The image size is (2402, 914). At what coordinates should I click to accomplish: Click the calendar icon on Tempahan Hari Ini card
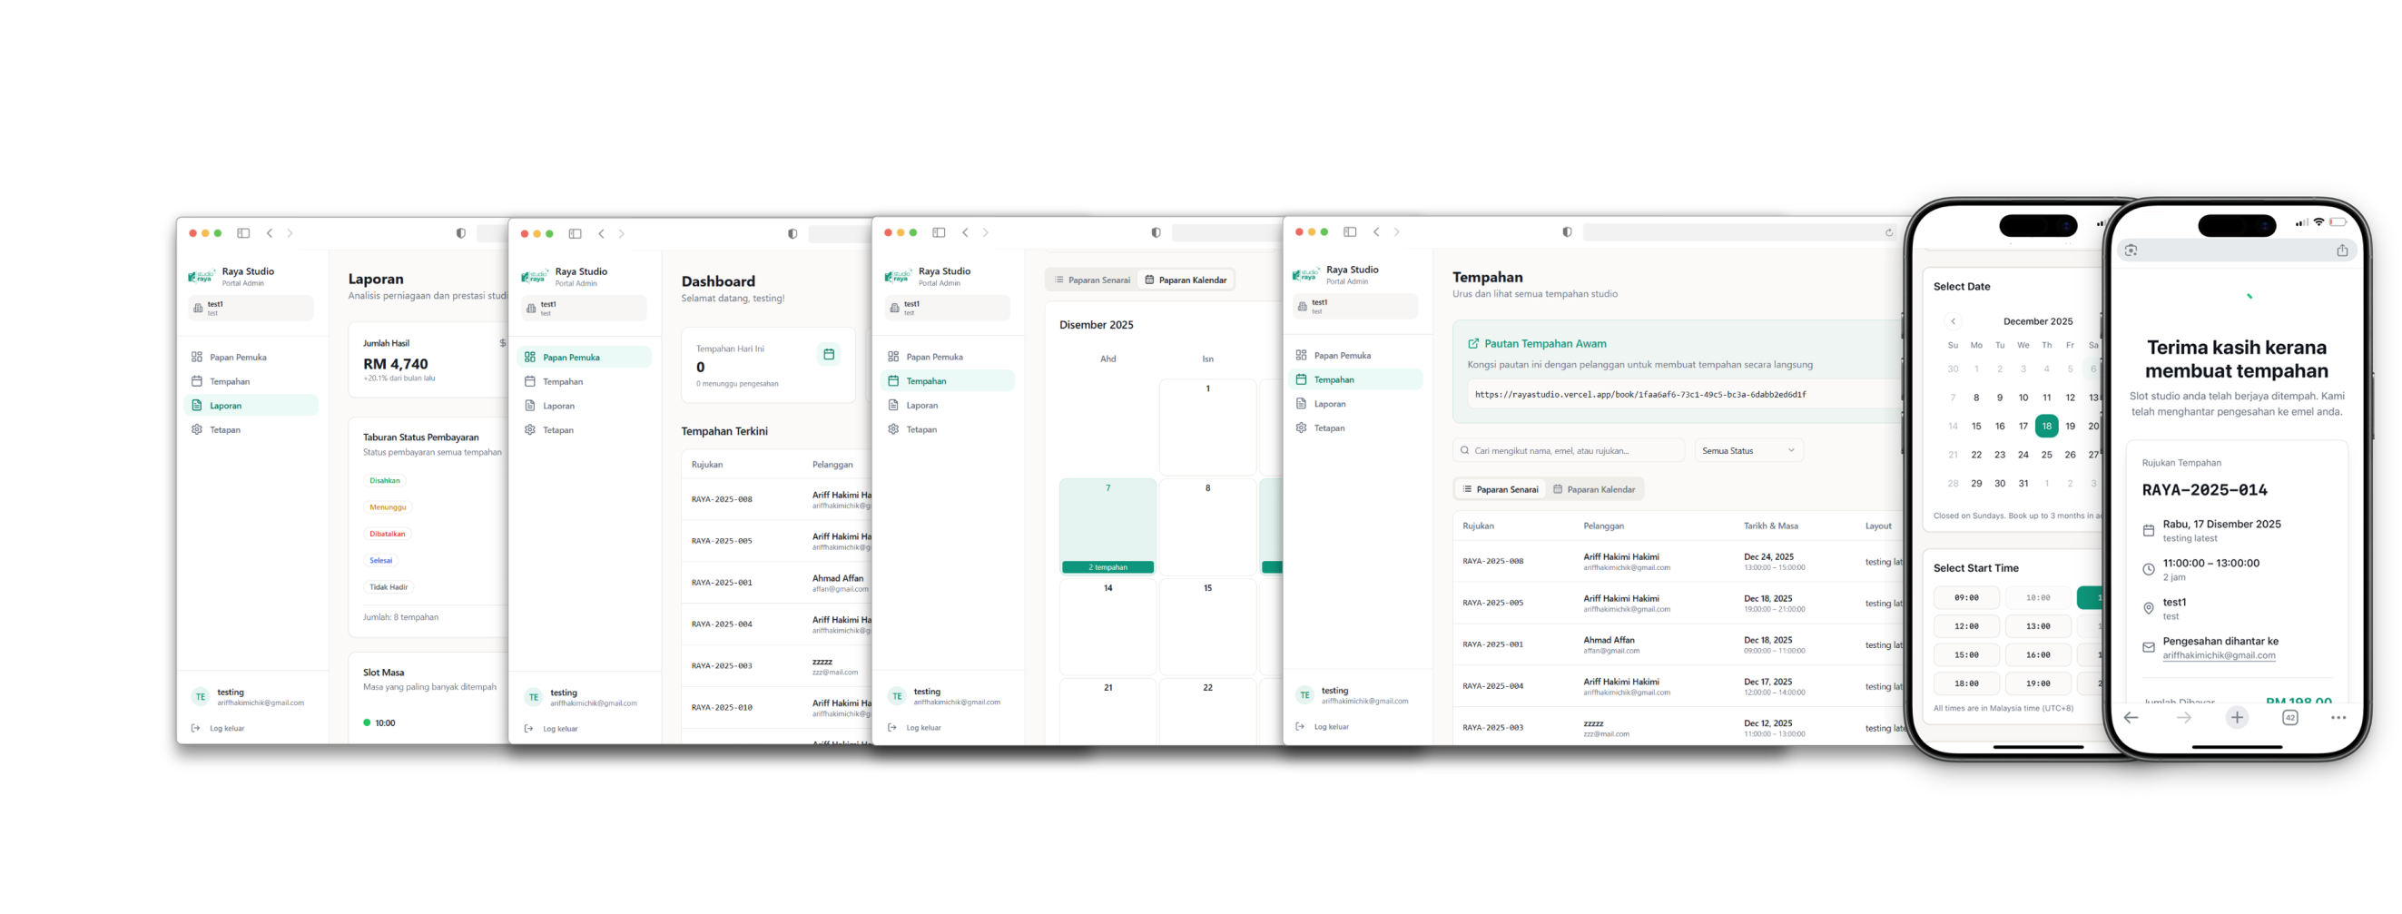pos(829,354)
